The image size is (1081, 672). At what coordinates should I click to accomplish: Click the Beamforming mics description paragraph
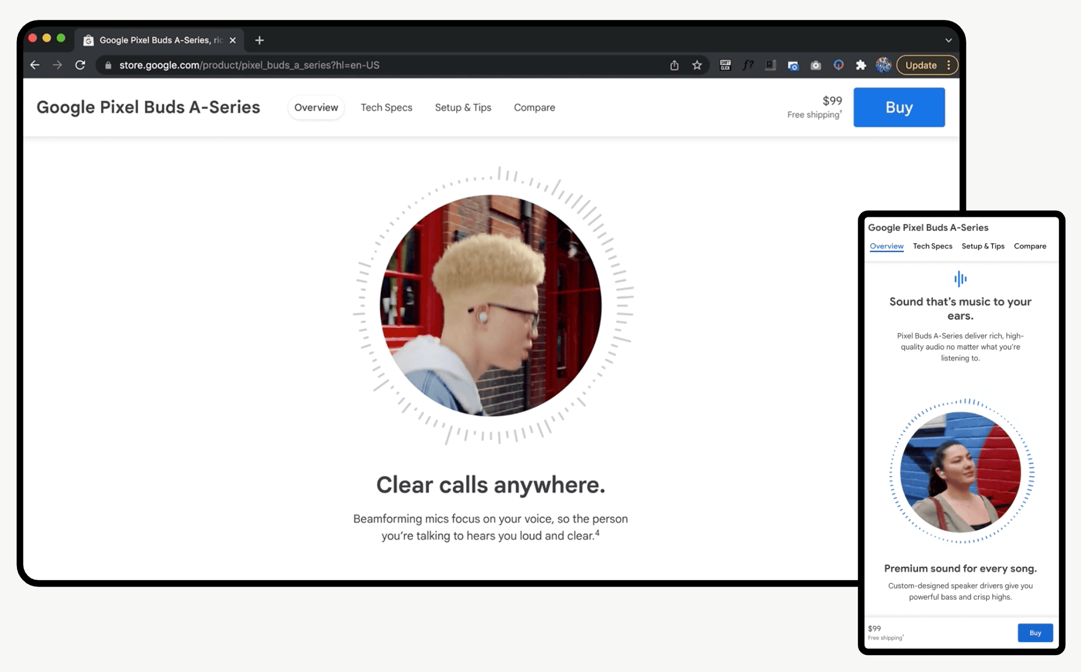tap(491, 527)
